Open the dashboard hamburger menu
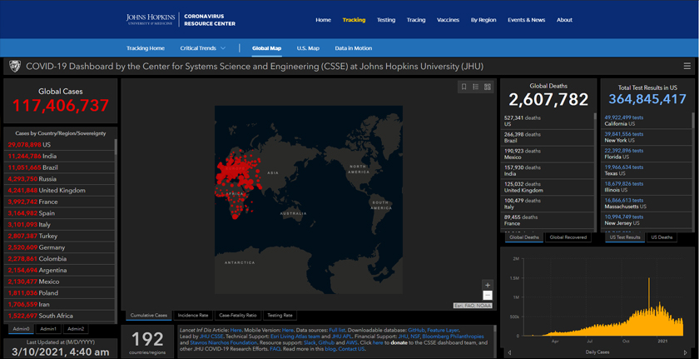This screenshot has height=359, width=699. pos(687,67)
